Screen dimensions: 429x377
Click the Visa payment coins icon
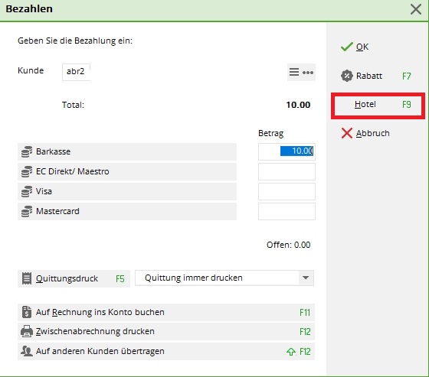(x=27, y=191)
